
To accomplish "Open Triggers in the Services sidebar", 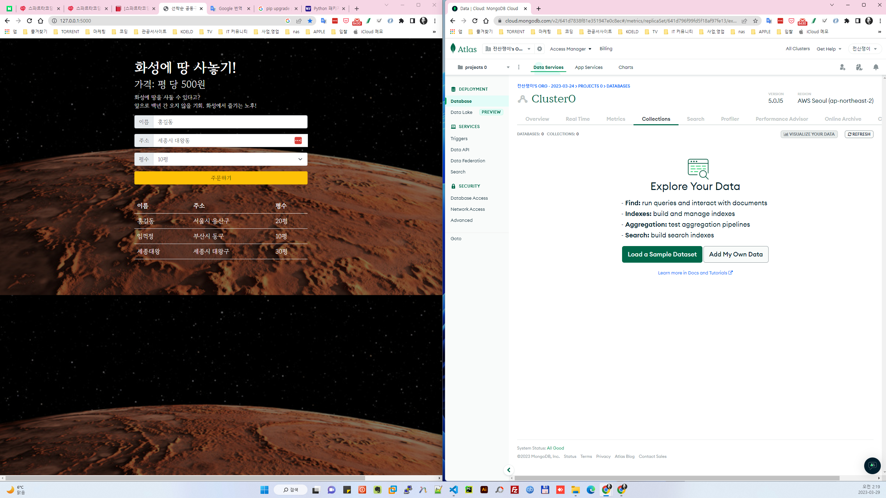I will pos(459,138).
